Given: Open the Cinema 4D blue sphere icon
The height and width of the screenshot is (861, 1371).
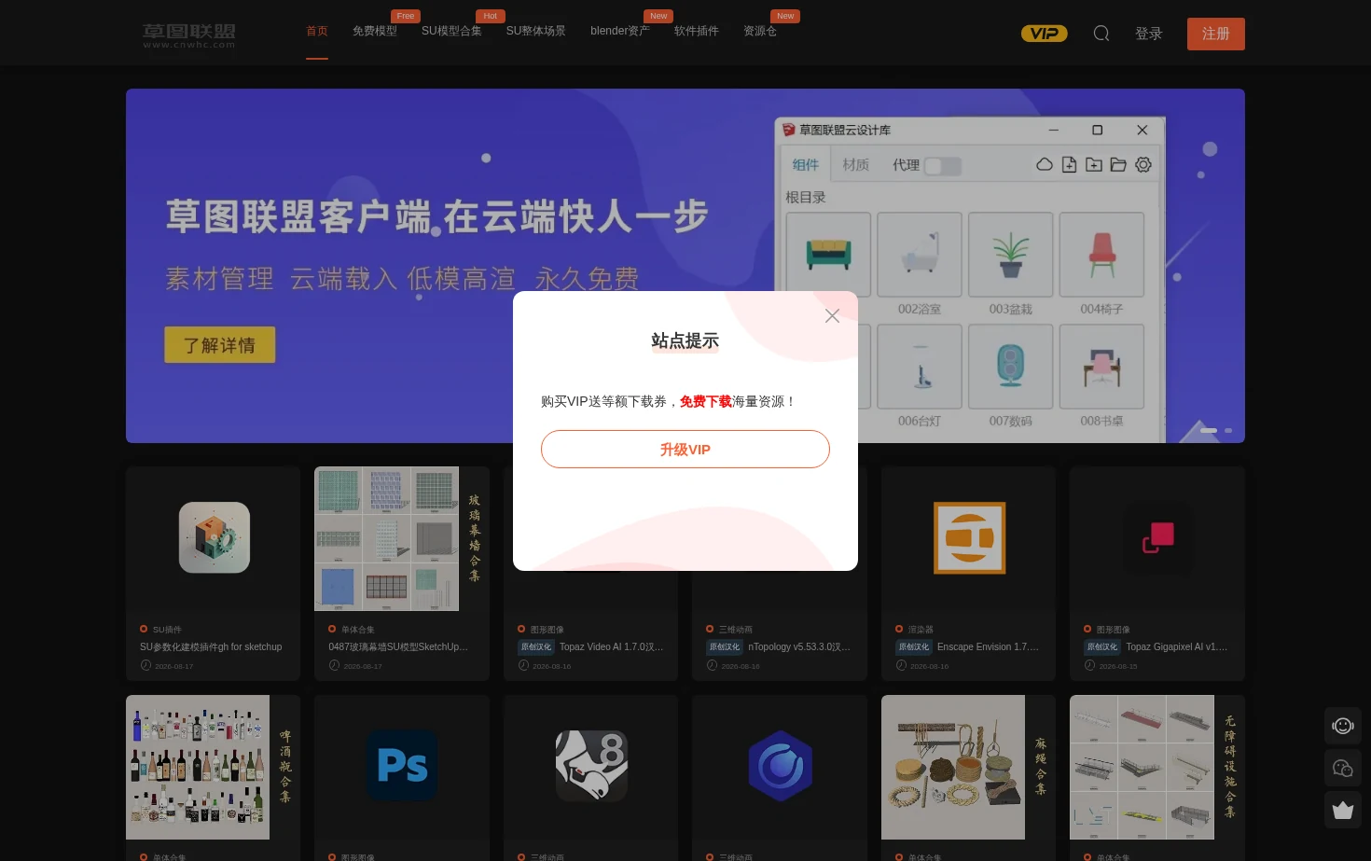Looking at the screenshot, I should click(781, 767).
